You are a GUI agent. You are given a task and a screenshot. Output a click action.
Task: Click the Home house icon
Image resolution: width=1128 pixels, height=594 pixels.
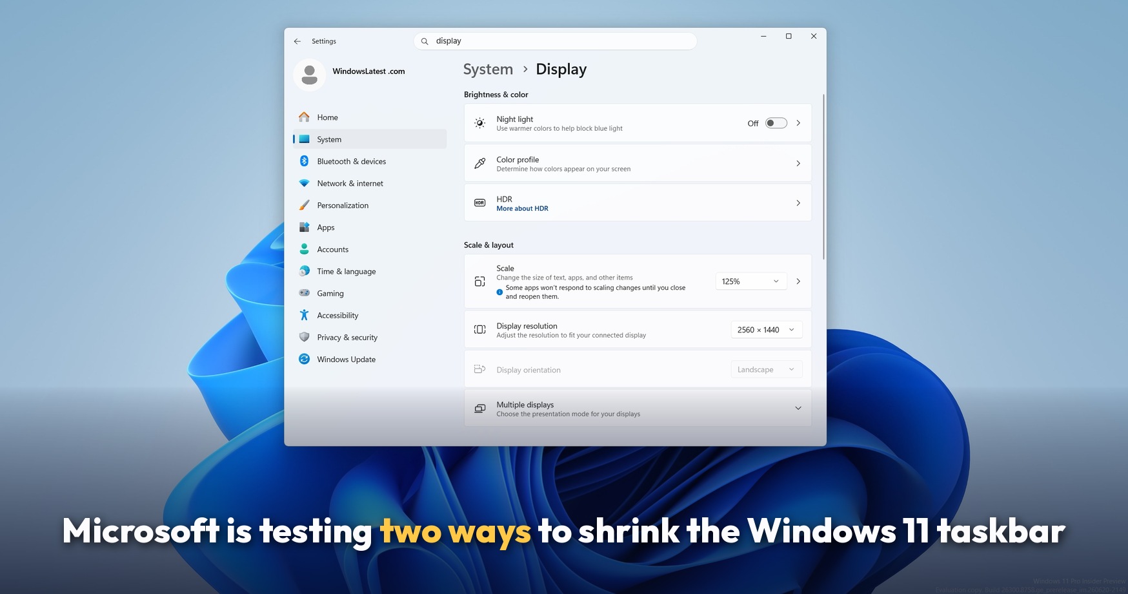[x=304, y=117]
